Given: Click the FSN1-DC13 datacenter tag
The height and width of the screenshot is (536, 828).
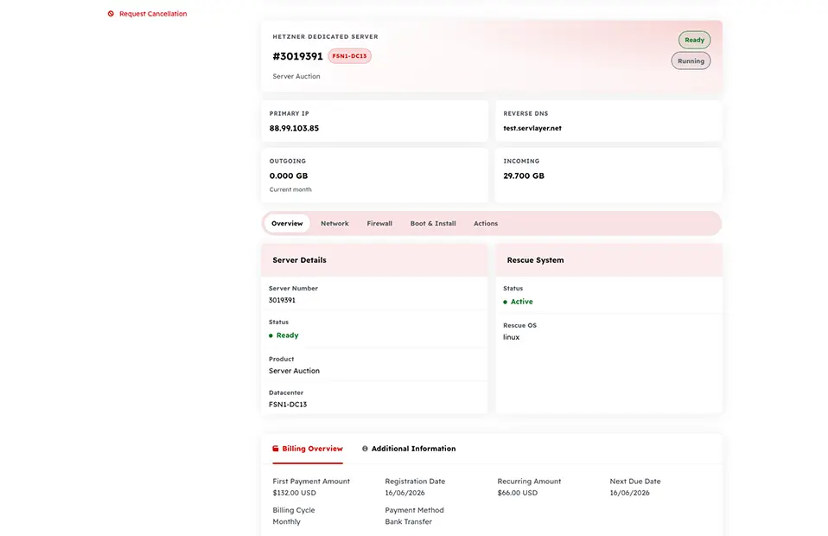Looking at the screenshot, I should click(x=349, y=56).
